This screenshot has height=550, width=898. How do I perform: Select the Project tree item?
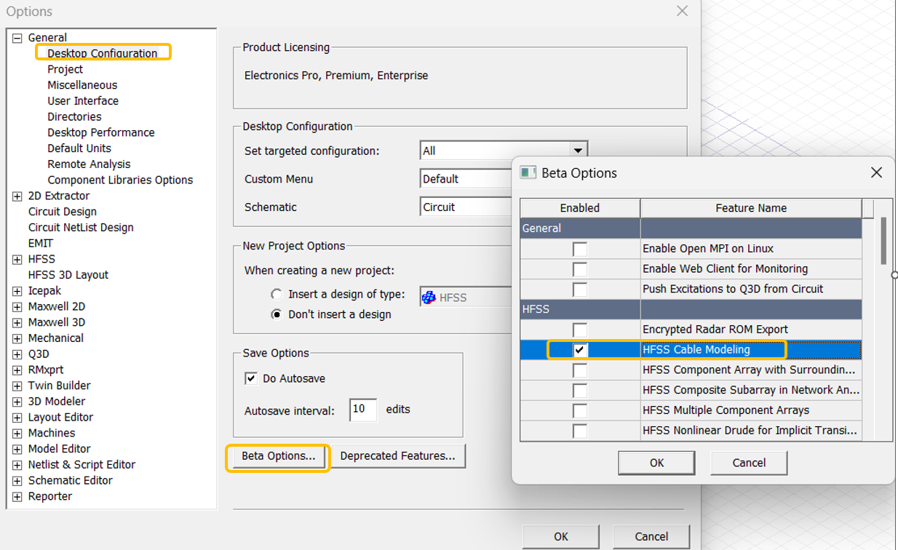65,69
